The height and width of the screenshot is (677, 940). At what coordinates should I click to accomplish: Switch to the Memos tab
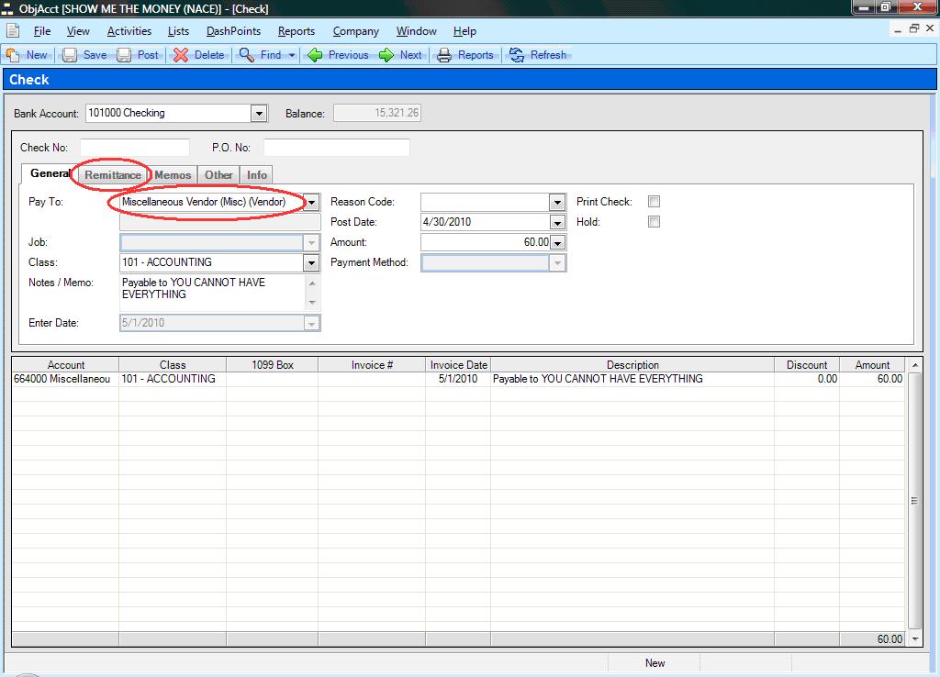tap(173, 174)
